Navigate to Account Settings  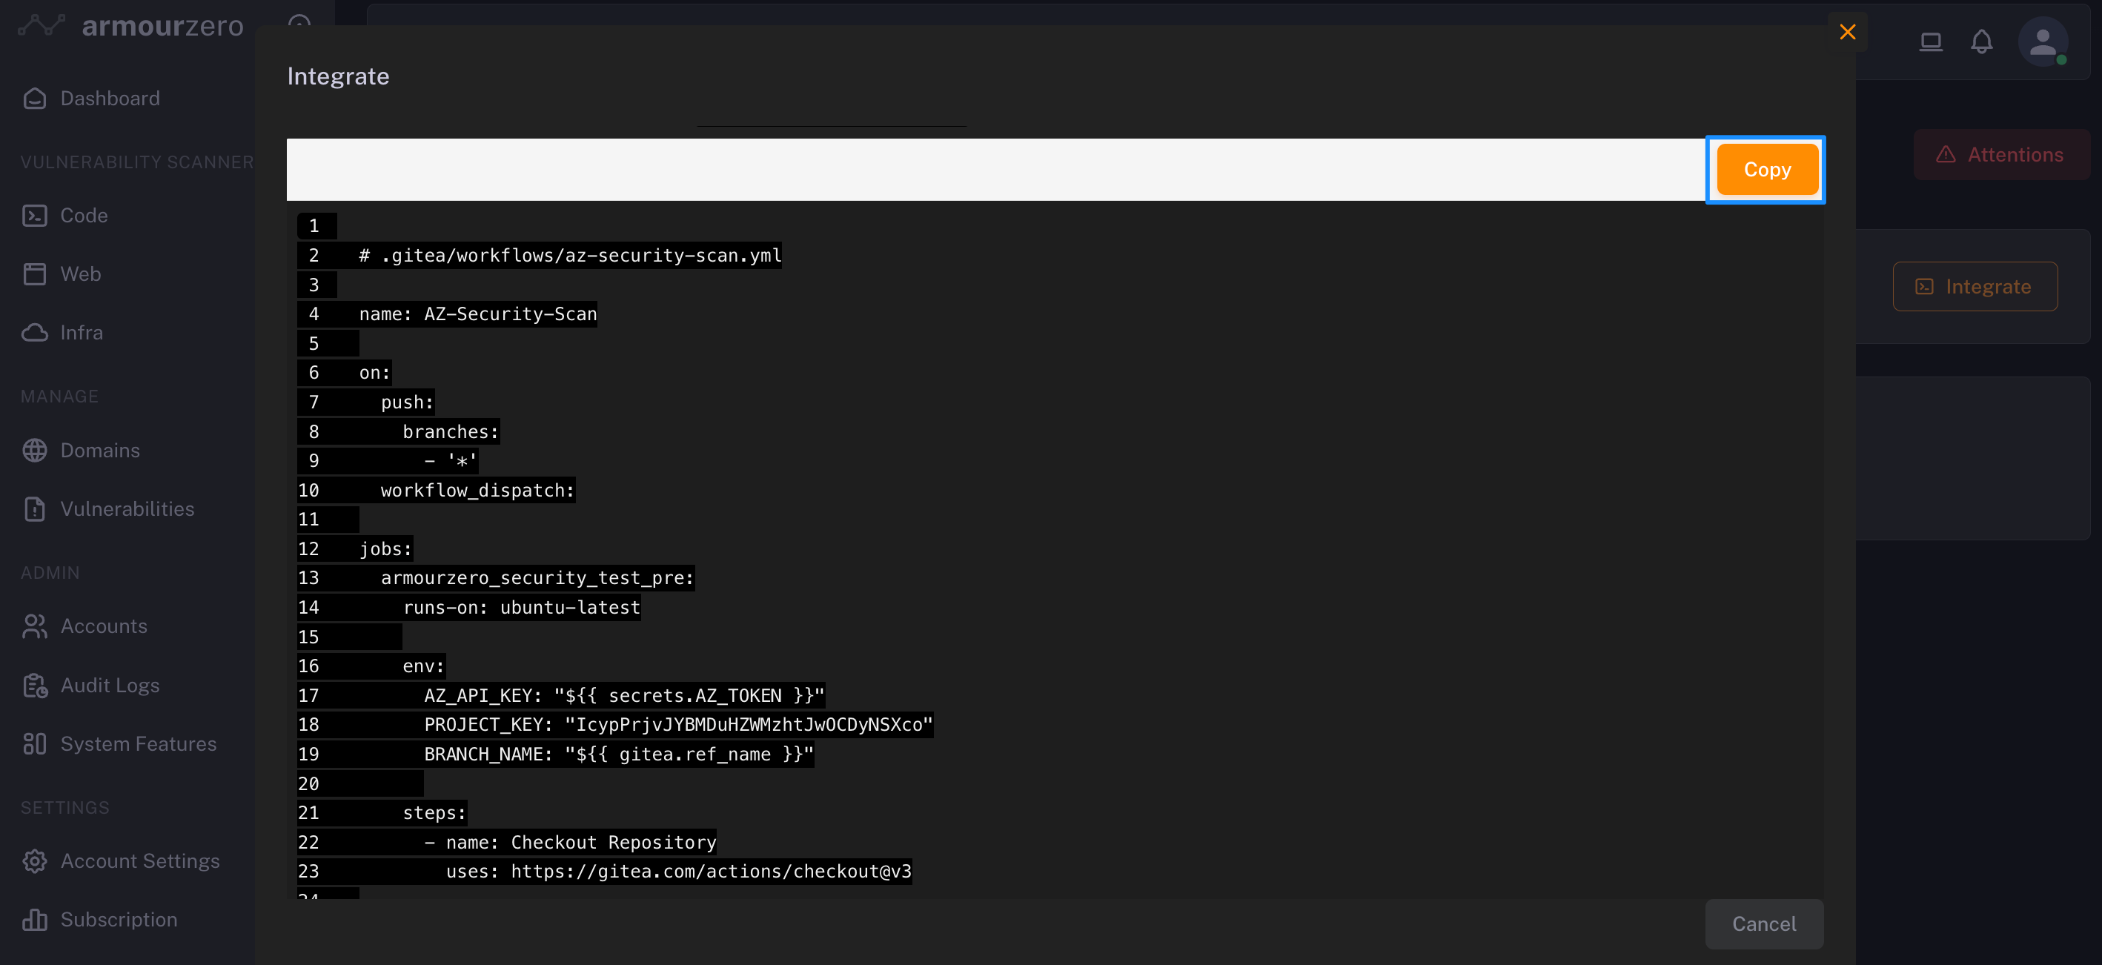139,861
